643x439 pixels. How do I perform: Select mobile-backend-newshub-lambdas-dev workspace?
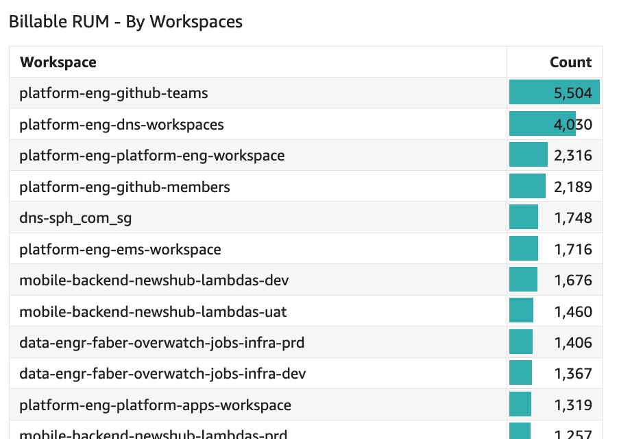pyautogui.click(x=154, y=281)
